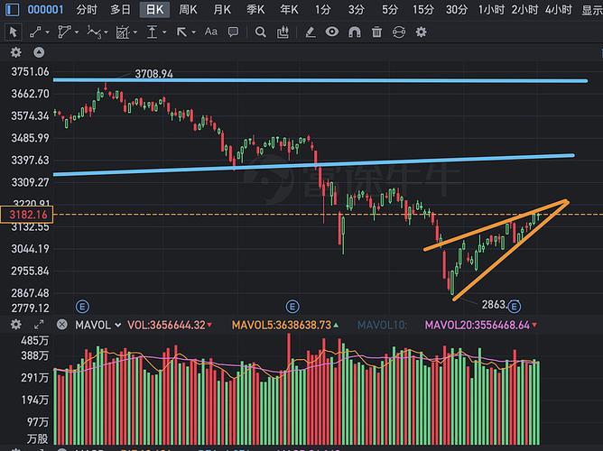This screenshot has height=451, width=603.
Task: Toggle drawings visibility with eye icon
Action: [x=332, y=32]
